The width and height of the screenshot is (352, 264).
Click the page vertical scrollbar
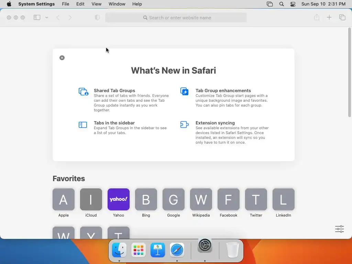pos(349,72)
